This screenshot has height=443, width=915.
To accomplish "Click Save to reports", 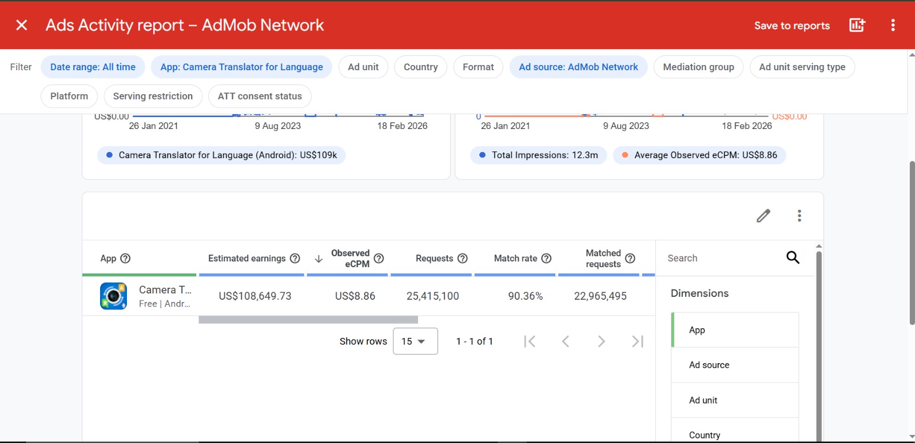I will tap(791, 26).
